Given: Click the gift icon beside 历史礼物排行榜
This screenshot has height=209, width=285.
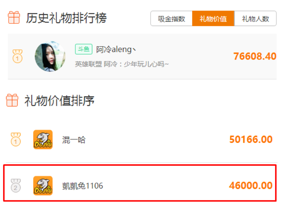Looking at the screenshot, I should [14, 17].
